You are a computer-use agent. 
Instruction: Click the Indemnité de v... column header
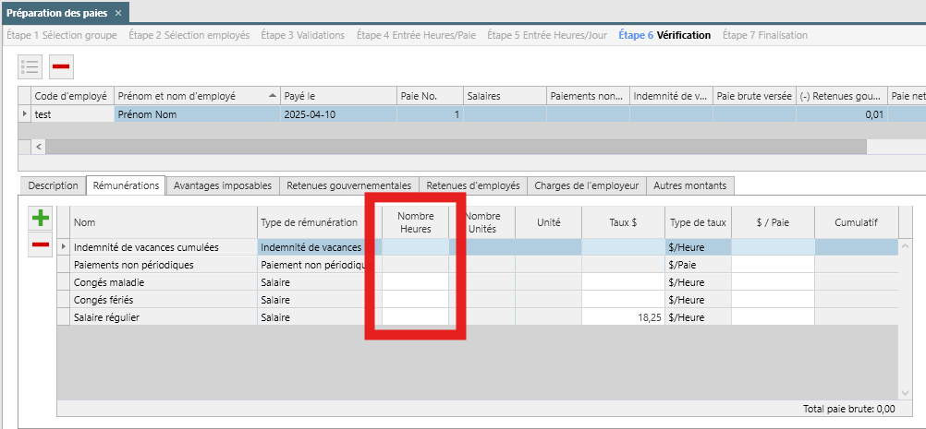[x=672, y=95]
